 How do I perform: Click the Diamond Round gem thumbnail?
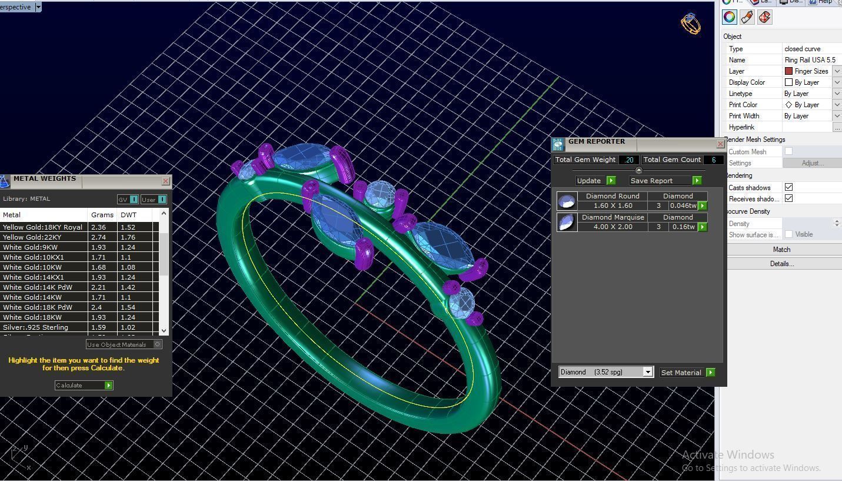pyautogui.click(x=567, y=201)
